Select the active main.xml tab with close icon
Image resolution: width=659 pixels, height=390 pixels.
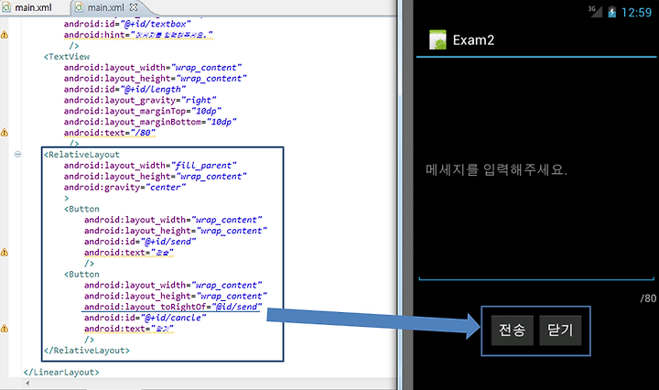click(107, 7)
